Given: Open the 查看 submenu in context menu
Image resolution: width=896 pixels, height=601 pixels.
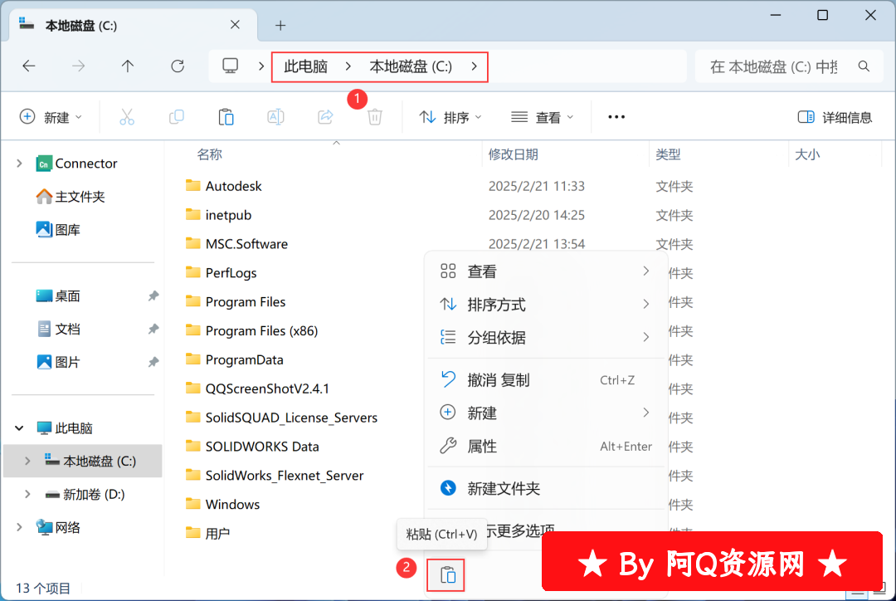Looking at the screenshot, I should 547,271.
